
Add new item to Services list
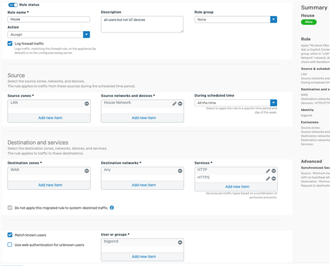(x=237, y=187)
